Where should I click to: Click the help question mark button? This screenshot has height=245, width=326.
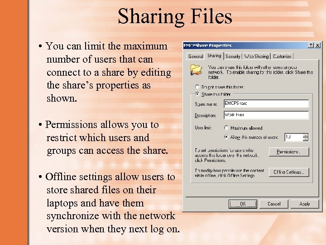[311, 45]
